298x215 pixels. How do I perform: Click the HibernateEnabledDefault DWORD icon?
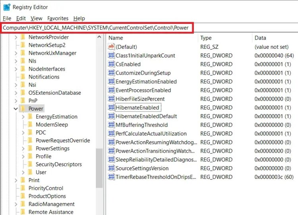point(111,116)
